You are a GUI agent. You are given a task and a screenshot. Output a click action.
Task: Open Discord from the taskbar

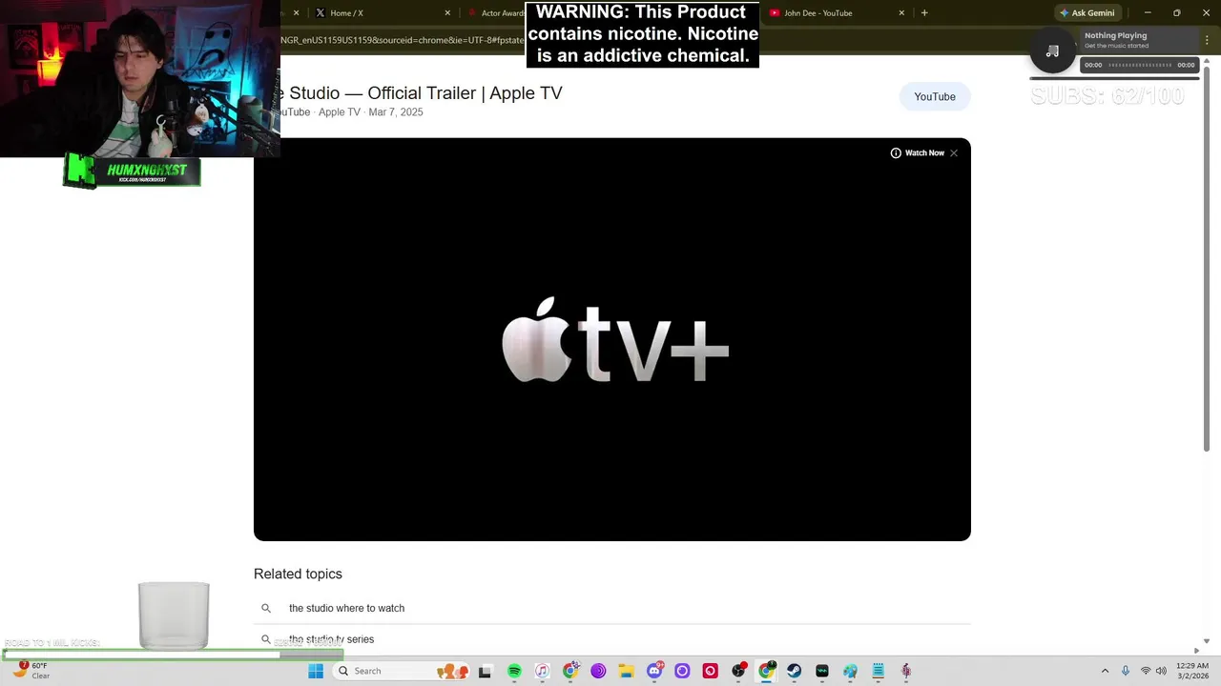[654, 671]
